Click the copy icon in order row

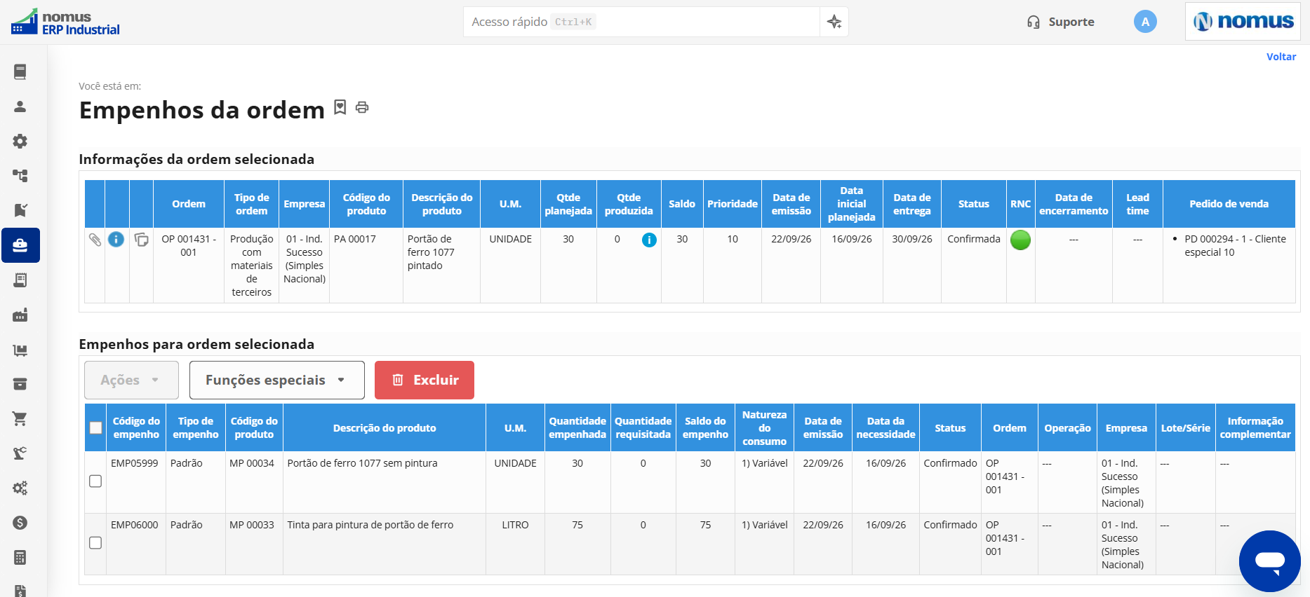coord(141,240)
